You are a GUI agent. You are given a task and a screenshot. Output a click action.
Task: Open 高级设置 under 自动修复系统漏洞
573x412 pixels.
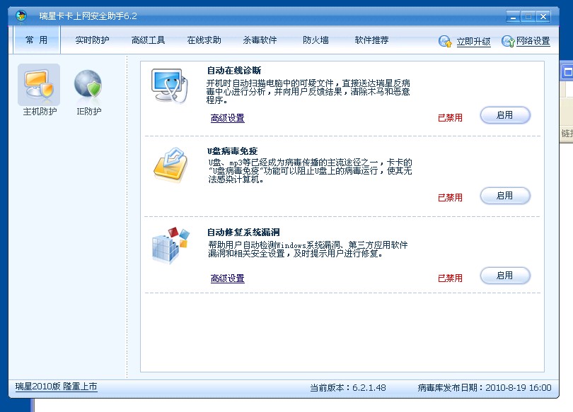click(227, 278)
